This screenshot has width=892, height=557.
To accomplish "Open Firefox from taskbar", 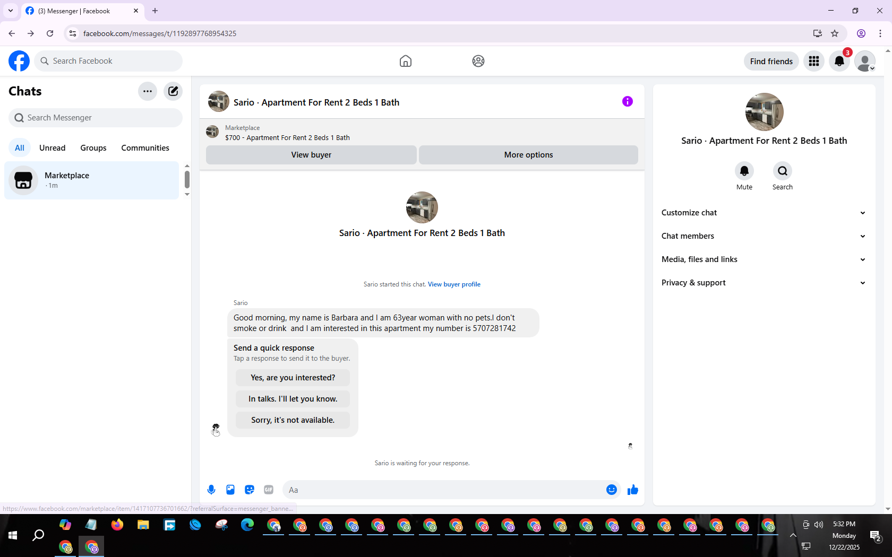I will pyautogui.click(x=117, y=525).
